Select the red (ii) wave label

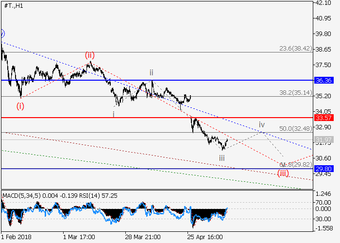pos(90,55)
